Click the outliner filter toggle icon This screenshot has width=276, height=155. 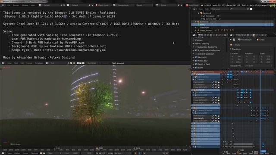point(251,9)
